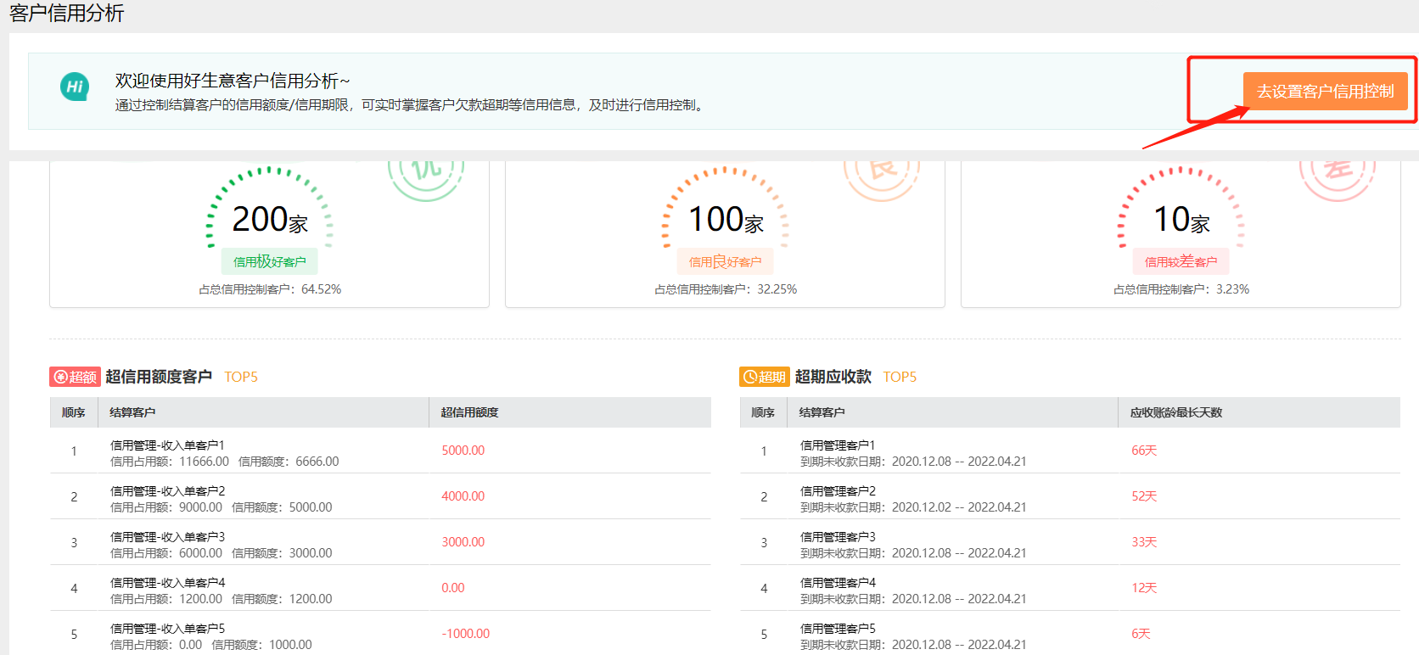Click the 超信用额度 column header

click(x=469, y=412)
